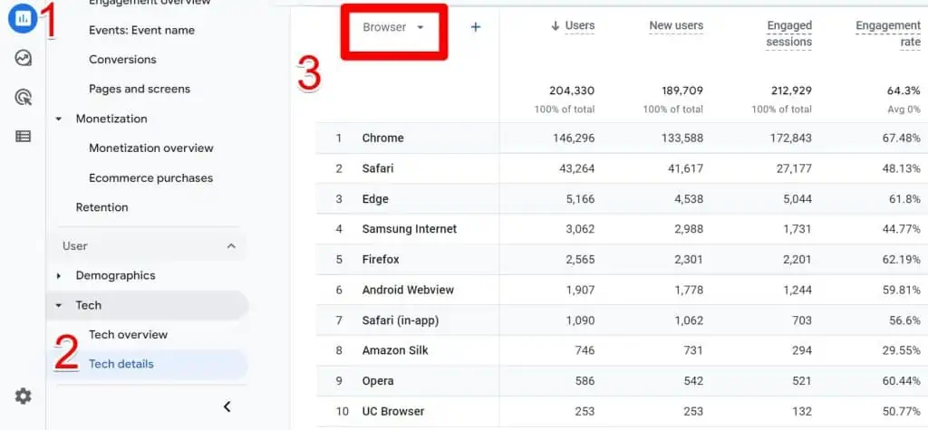Open the Conversions report
This screenshot has height=430, width=928.
pos(122,60)
